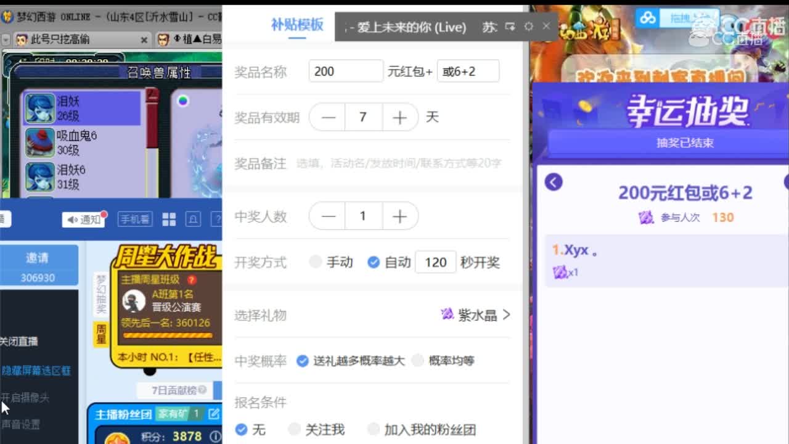Select 关注我 sign-up condition
Image resolution: width=789 pixels, height=444 pixels.
[317, 429]
